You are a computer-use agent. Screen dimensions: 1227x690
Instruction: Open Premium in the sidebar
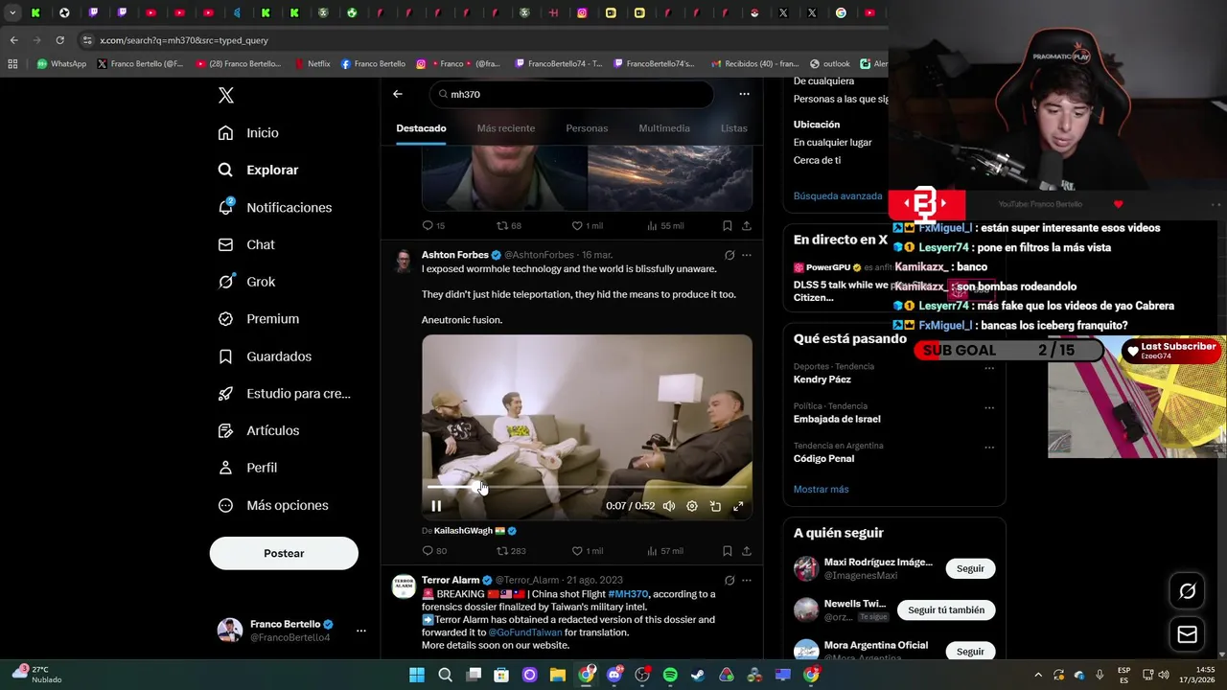pos(259,318)
